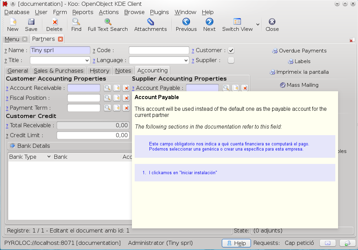358x250 pixels.
Task: Clear the Account Payable field
Action: pos(245,88)
